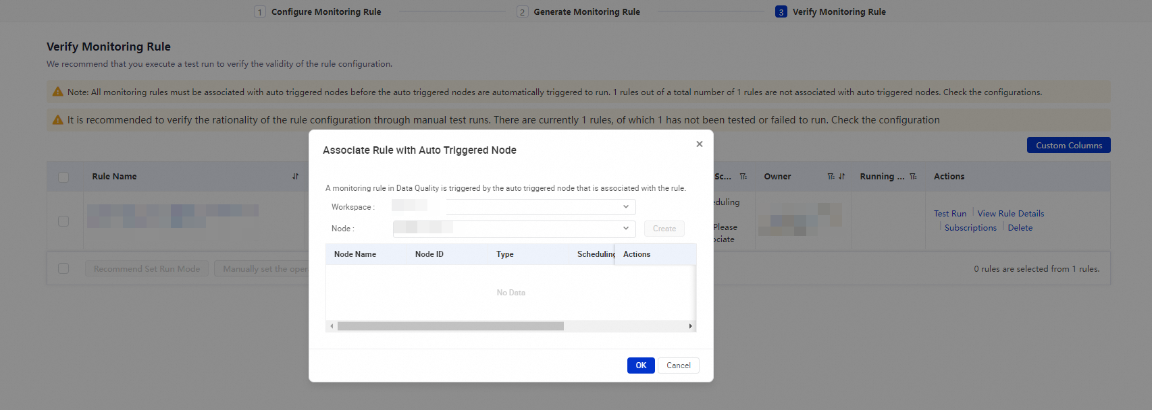Click scrollbar right arrow in node table
This screenshot has width=1152, height=410.
click(x=690, y=326)
